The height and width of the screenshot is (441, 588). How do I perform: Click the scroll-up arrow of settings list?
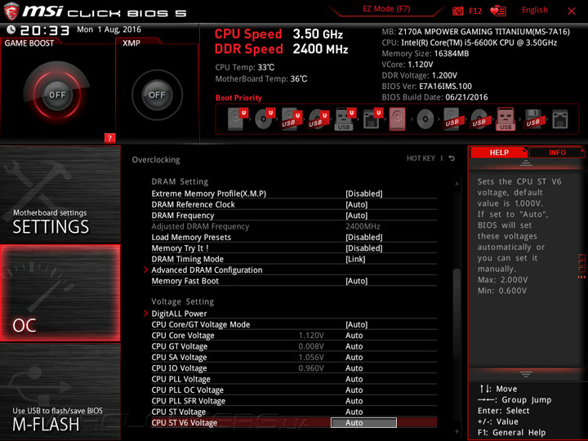pos(457,183)
